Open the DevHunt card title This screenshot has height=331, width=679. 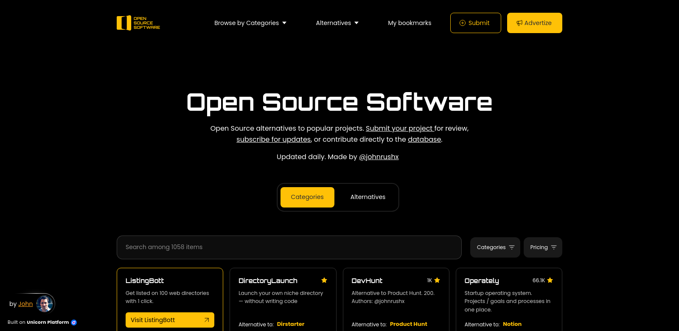(367, 281)
